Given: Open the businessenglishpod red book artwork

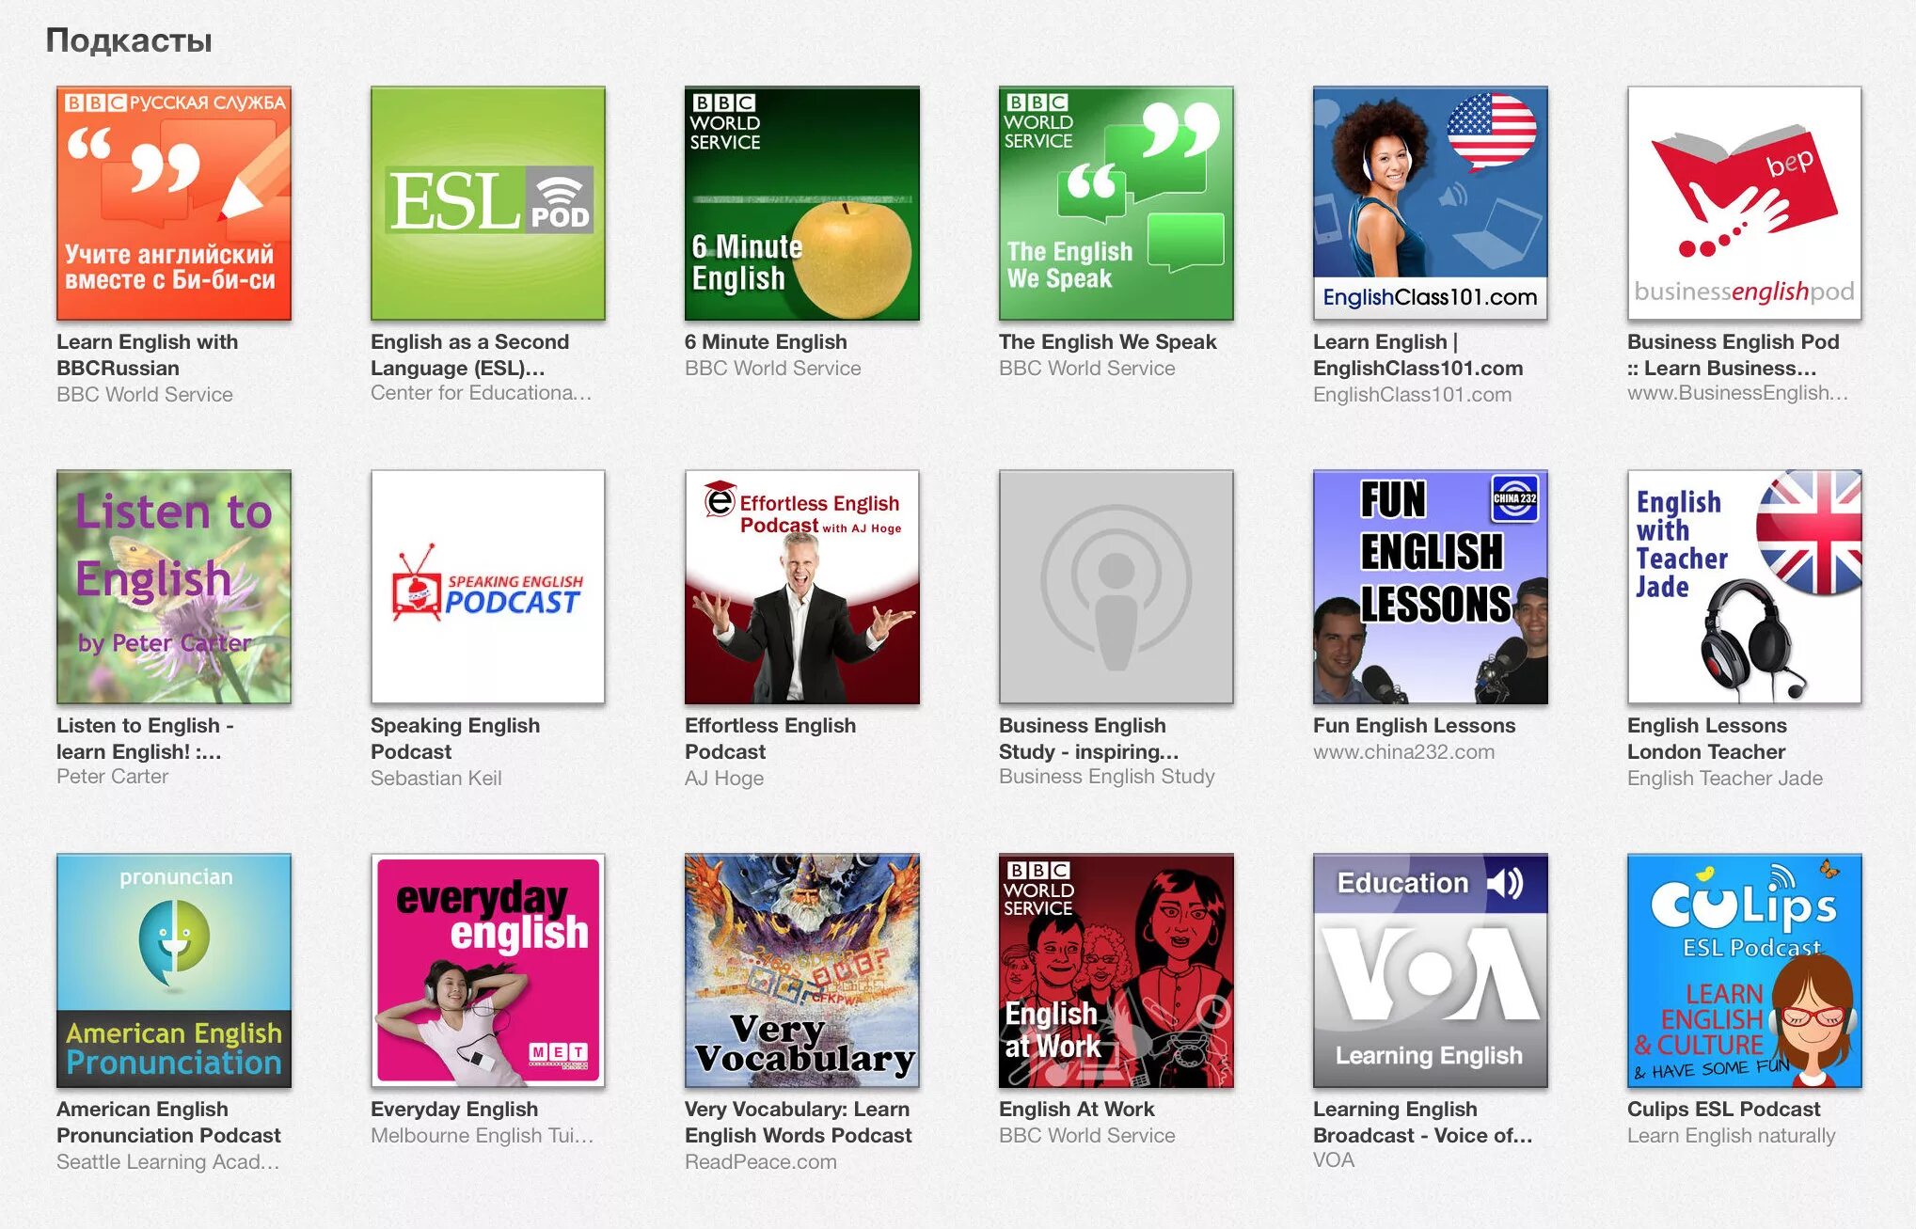Looking at the screenshot, I should (1744, 203).
